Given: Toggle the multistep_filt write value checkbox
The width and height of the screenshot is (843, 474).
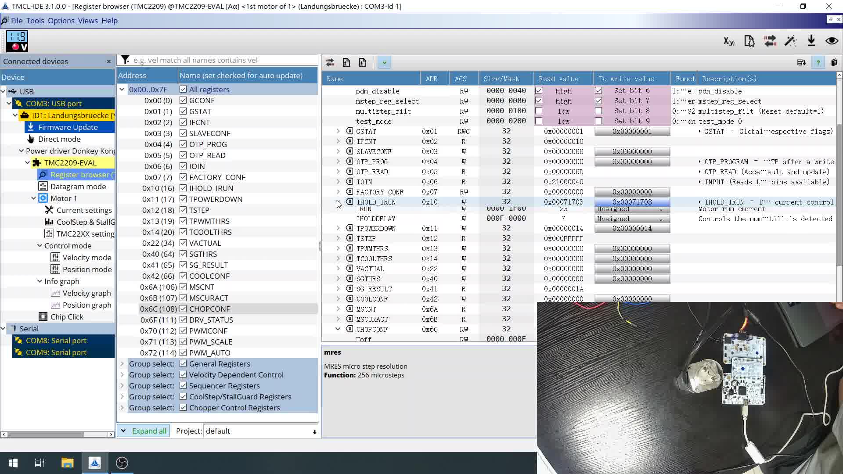Looking at the screenshot, I should pos(598,111).
